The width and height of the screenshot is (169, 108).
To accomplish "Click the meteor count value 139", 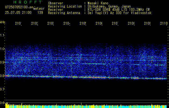I will [x=40, y=13].
